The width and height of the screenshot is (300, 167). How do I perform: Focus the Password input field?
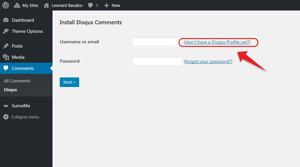tap(157, 61)
